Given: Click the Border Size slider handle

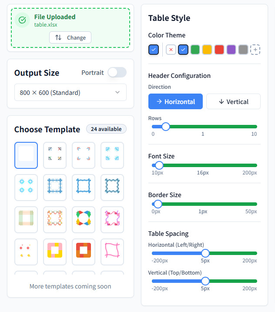Looking at the screenshot, I should [158, 204].
